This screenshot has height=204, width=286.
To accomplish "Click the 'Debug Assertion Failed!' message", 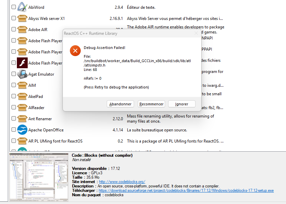I will [105, 48].
